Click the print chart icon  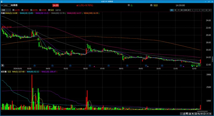coord(190,114)
